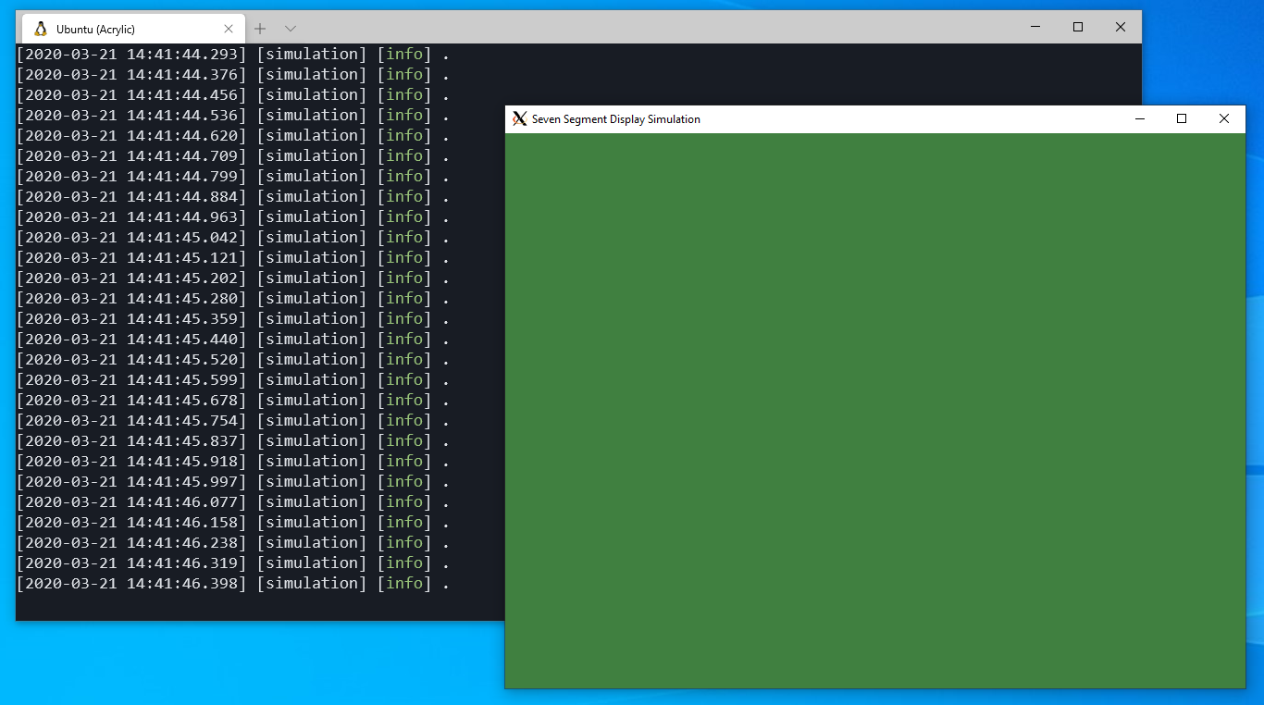Click the log line timestamped 14:41:44.536
Viewport: 1264px width, 705px height.
click(234, 115)
